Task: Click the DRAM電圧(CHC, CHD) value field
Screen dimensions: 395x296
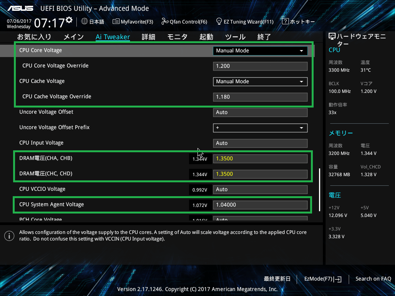Action: point(260,174)
